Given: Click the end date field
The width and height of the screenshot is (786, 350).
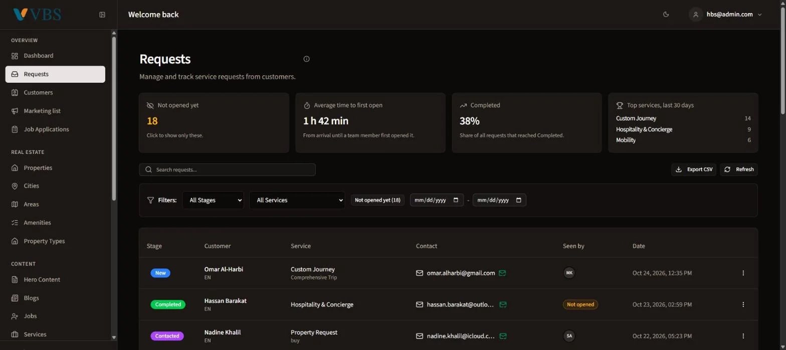Looking at the screenshot, I should 499,200.
